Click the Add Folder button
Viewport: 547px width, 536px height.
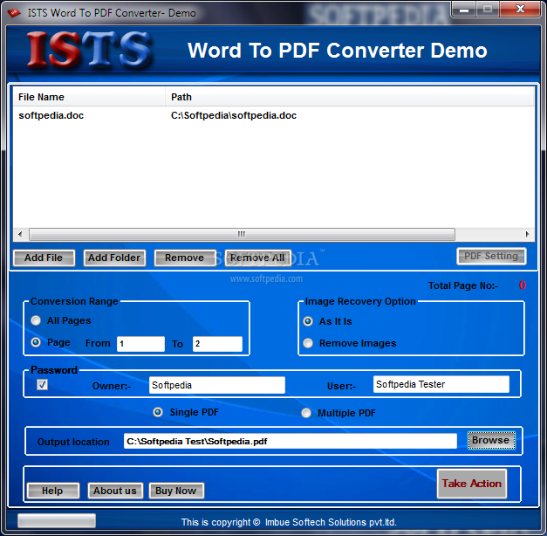point(114,258)
